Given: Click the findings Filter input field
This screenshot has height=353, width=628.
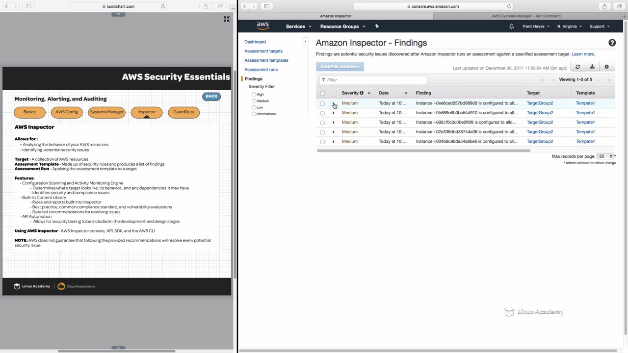Looking at the screenshot, I should pyautogui.click(x=373, y=80).
